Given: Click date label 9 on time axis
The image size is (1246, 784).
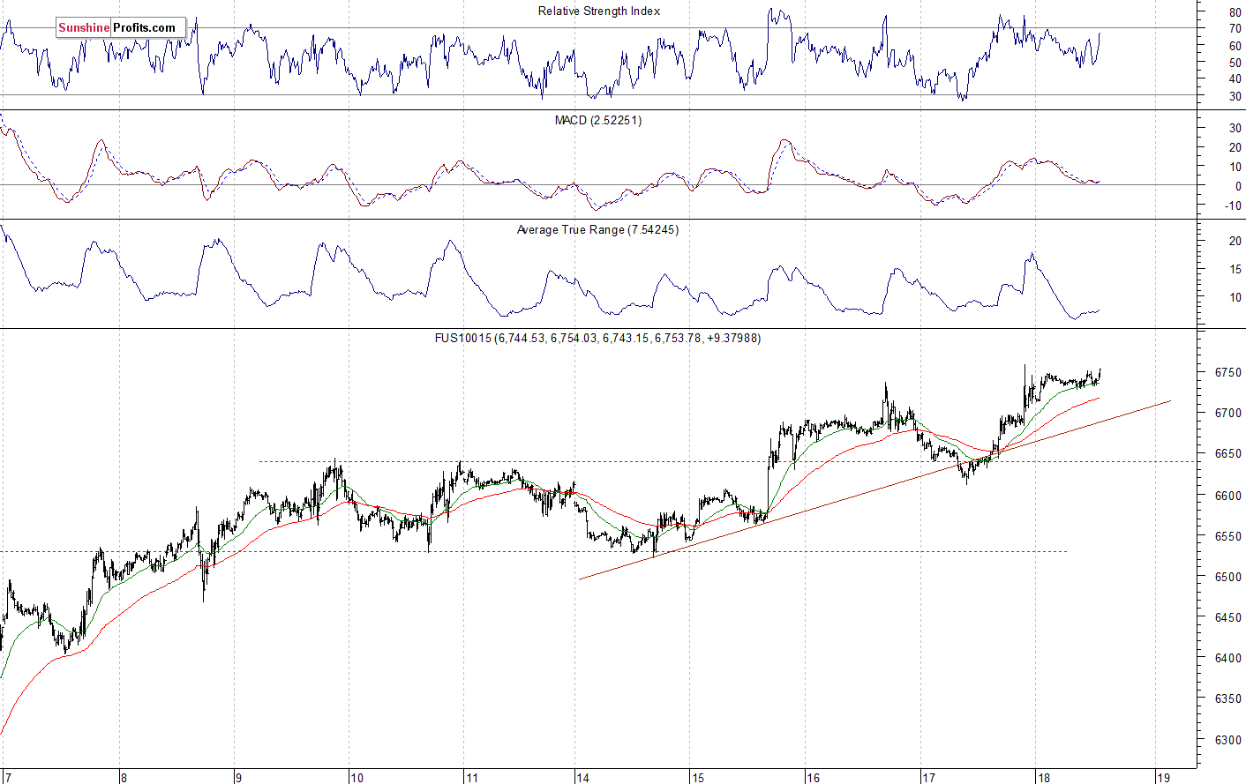Looking at the screenshot, I should click(238, 777).
